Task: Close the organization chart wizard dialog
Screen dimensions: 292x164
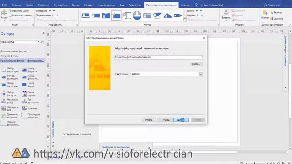Action: pyautogui.click(x=204, y=38)
